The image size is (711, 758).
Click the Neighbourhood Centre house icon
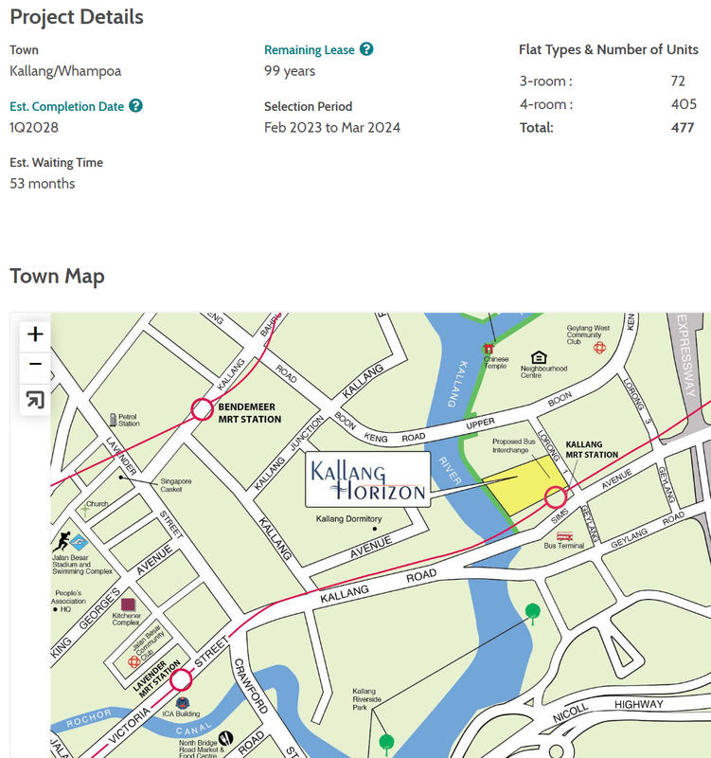539,357
